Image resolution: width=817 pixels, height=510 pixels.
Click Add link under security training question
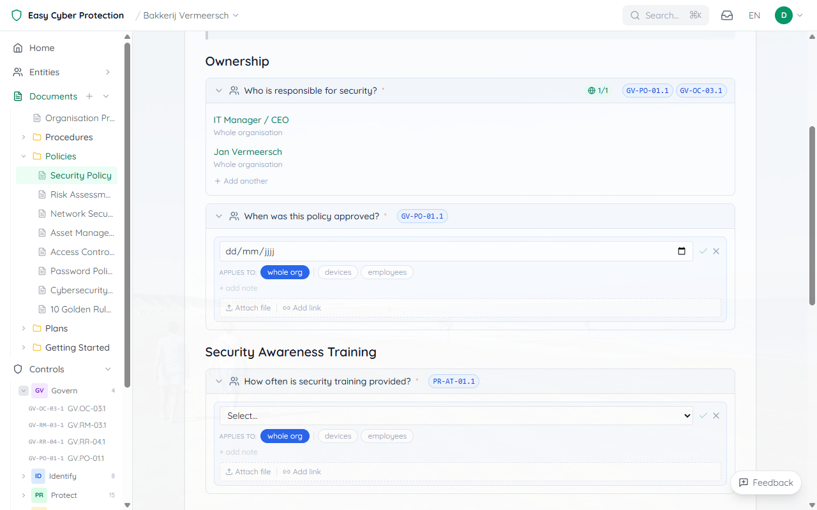pyautogui.click(x=302, y=472)
